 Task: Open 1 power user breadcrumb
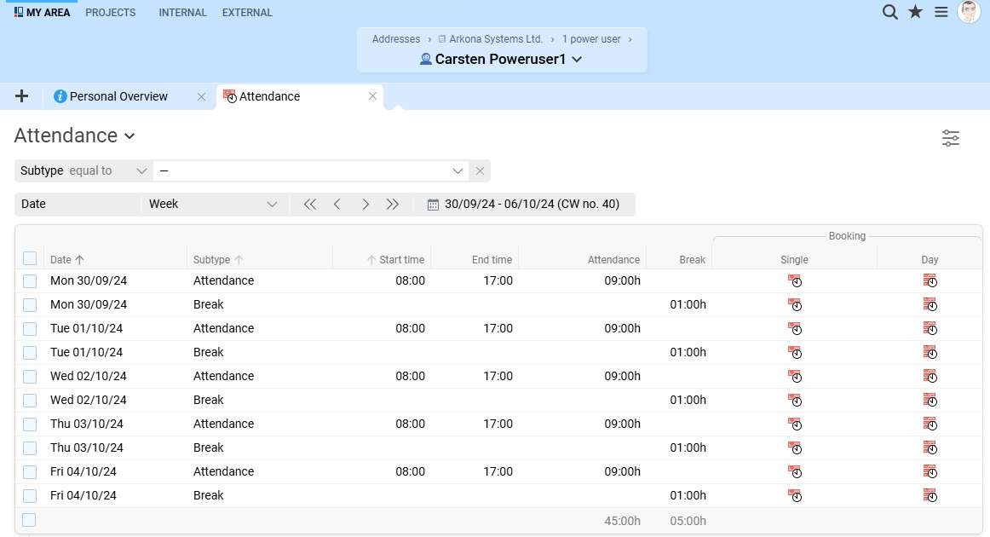pyautogui.click(x=591, y=39)
